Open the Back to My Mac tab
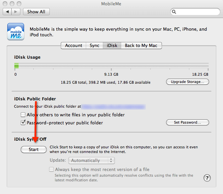Screen dimensions: 223x194 pyautogui.click(x=141, y=45)
